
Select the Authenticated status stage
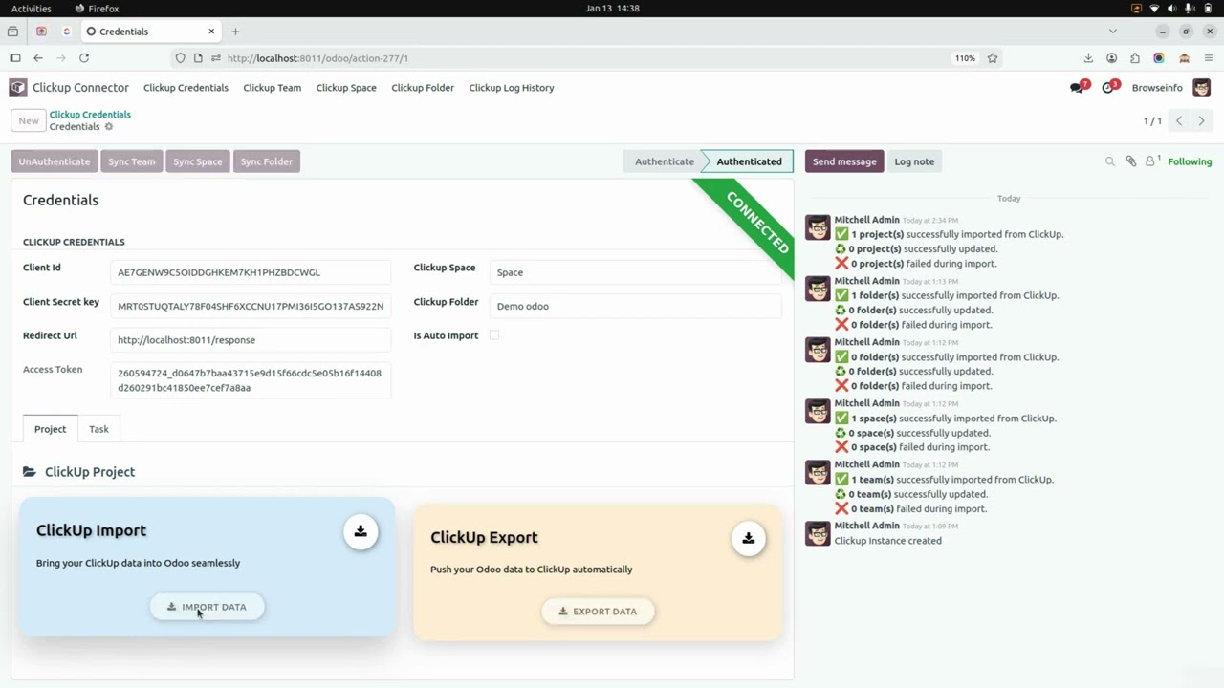point(749,161)
